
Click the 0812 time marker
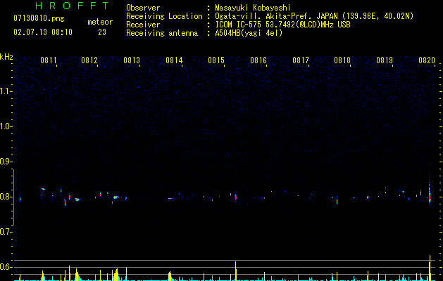[x=89, y=60]
